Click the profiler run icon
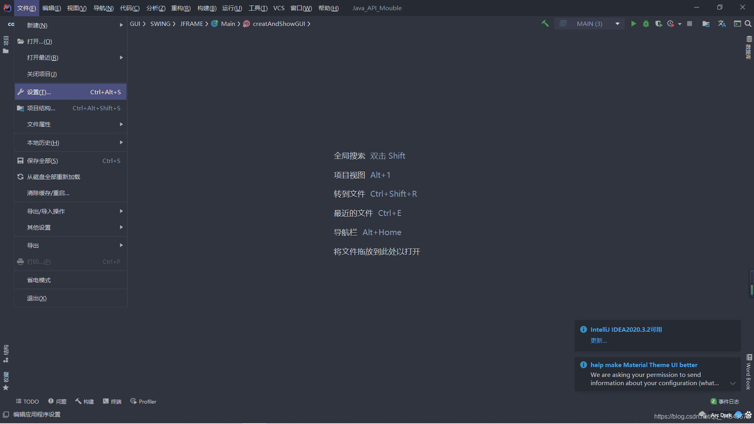Screen dimensions: 754x424 [x=671, y=24]
